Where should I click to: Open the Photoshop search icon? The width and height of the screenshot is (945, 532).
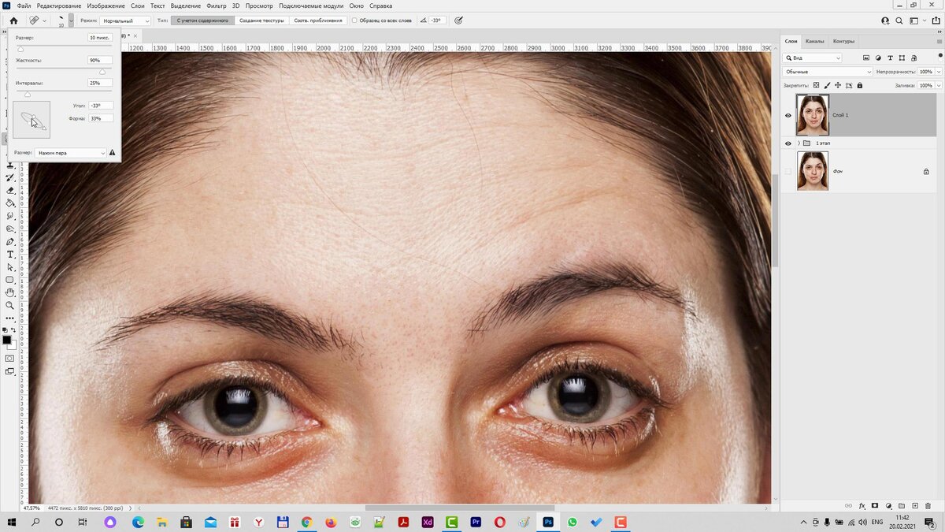click(x=899, y=20)
